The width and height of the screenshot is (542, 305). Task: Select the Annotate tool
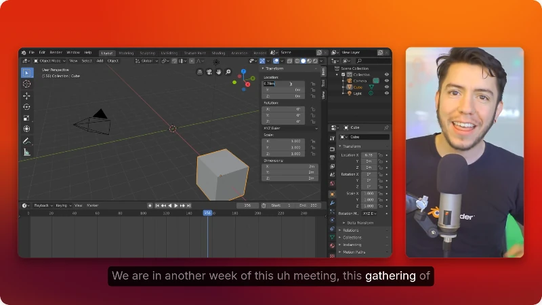click(26, 141)
